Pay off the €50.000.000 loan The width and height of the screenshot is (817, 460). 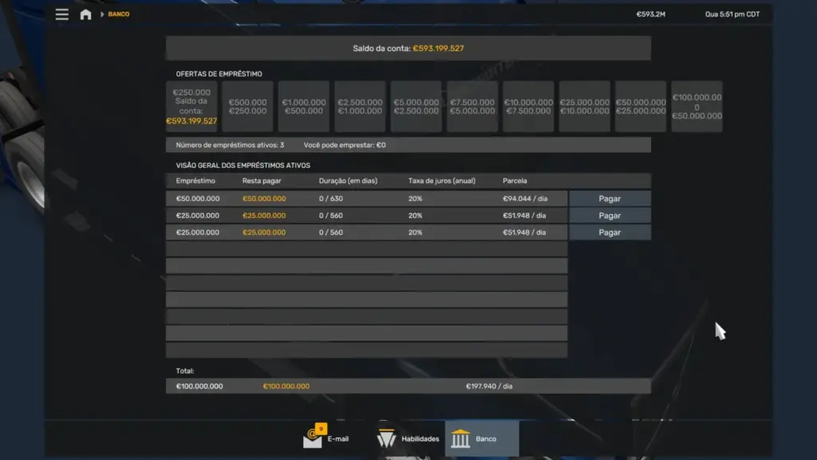tap(610, 199)
